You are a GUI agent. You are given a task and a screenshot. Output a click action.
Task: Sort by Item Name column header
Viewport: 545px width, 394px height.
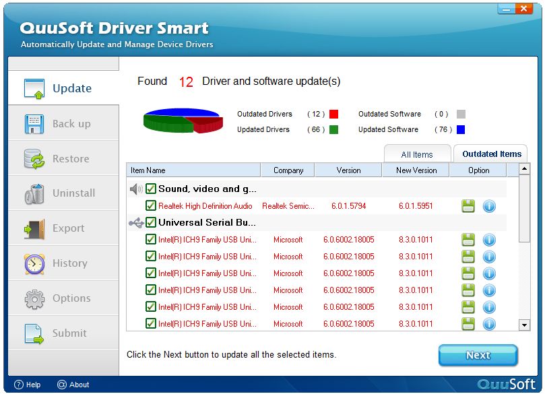(x=193, y=170)
